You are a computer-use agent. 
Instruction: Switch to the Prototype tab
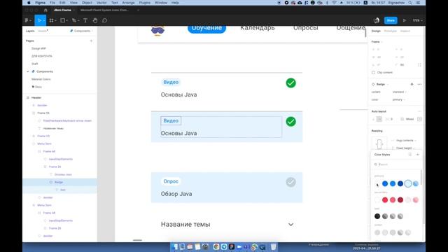click(391, 31)
